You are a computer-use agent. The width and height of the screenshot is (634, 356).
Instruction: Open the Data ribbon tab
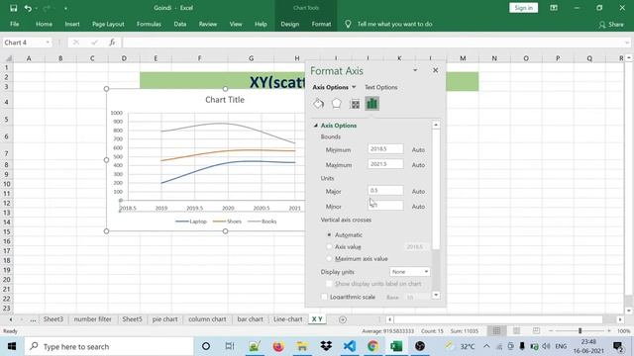tap(180, 24)
